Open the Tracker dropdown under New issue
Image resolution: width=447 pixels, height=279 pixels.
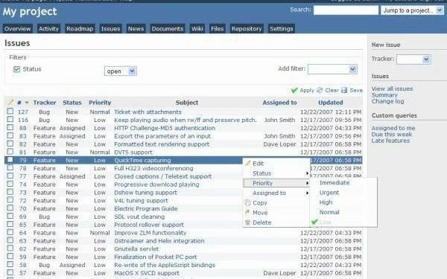tap(413, 60)
